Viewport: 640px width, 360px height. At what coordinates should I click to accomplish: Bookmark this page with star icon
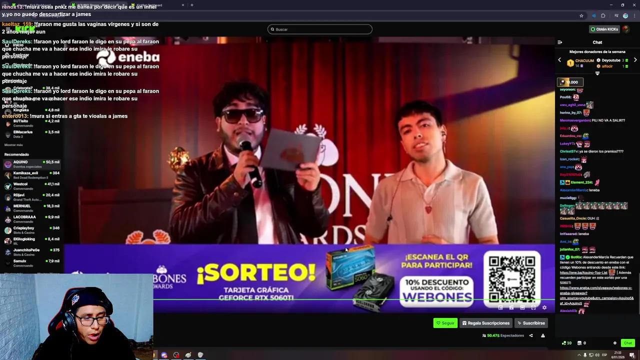click(581, 15)
